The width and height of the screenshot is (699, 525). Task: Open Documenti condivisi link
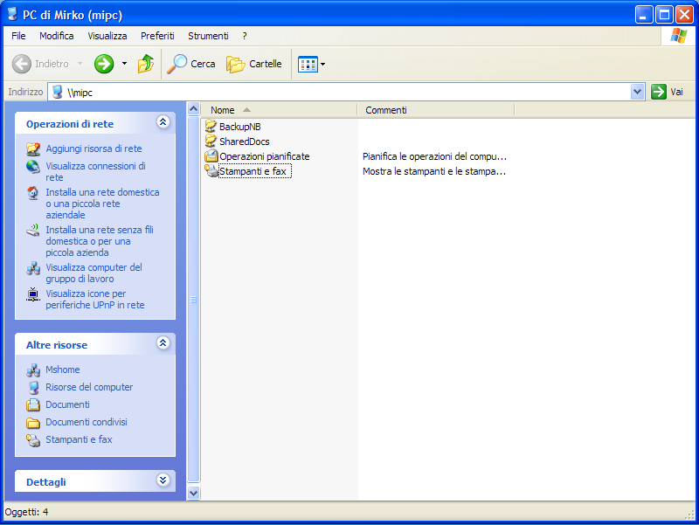click(x=86, y=422)
